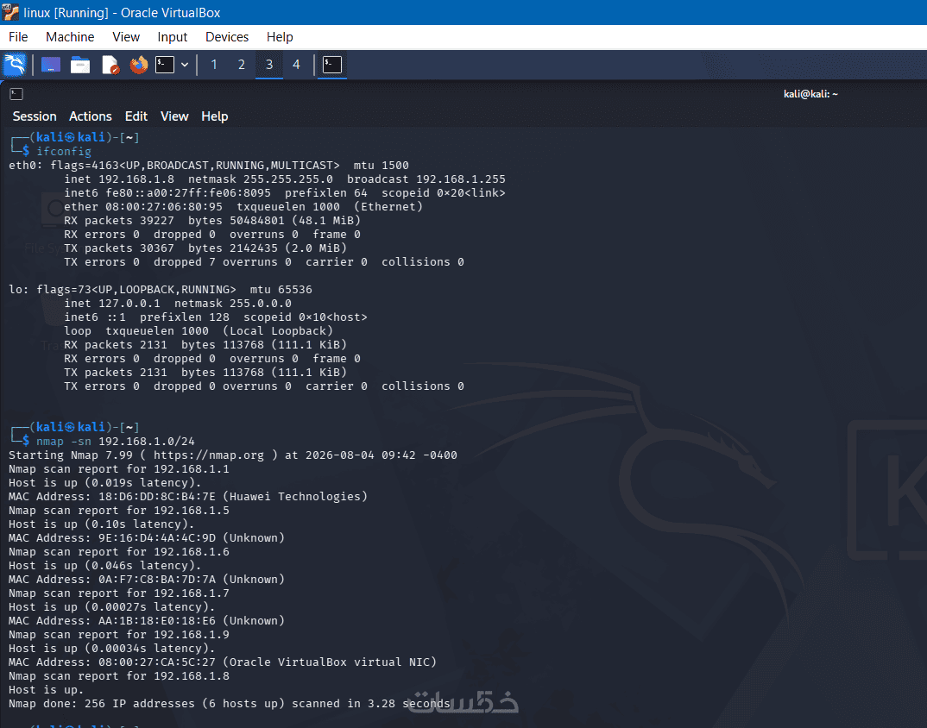
Task: Switch to workspace 1
Action: click(214, 65)
